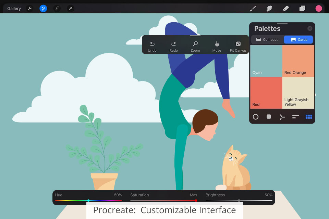Select the Brush tool

pos(253,9)
